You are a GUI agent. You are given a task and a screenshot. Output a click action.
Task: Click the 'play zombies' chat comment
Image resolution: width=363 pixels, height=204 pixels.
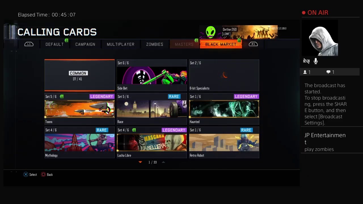pyautogui.click(x=319, y=149)
